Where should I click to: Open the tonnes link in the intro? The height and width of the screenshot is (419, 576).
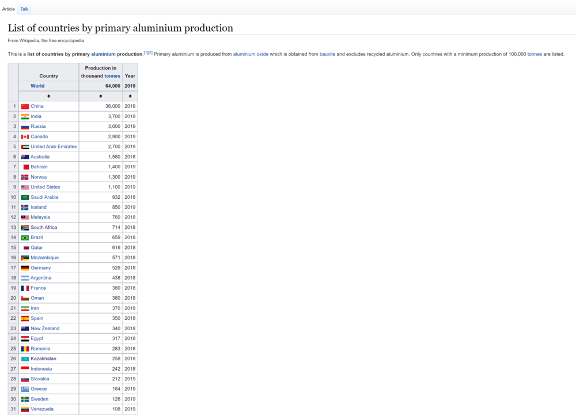pyautogui.click(x=535, y=54)
